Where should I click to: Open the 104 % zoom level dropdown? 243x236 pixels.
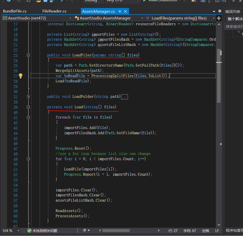tap(18, 231)
